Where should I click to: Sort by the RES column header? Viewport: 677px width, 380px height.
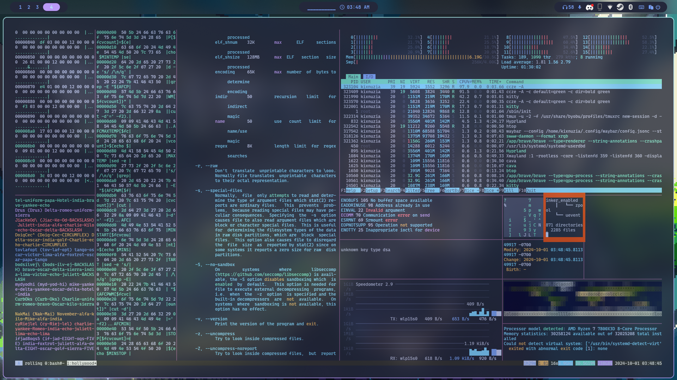click(431, 82)
